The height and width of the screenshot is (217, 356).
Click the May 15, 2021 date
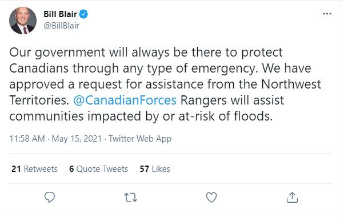tap(77, 138)
